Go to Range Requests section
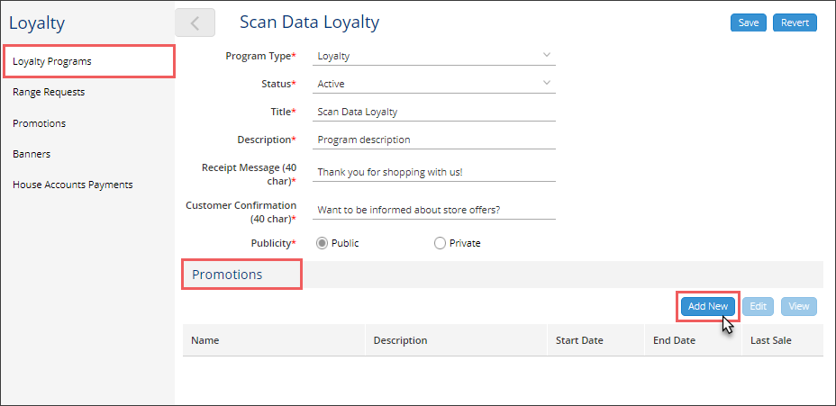 tap(49, 92)
